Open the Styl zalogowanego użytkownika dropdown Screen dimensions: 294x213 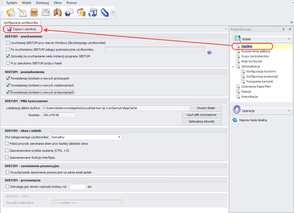(x=119, y=137)
